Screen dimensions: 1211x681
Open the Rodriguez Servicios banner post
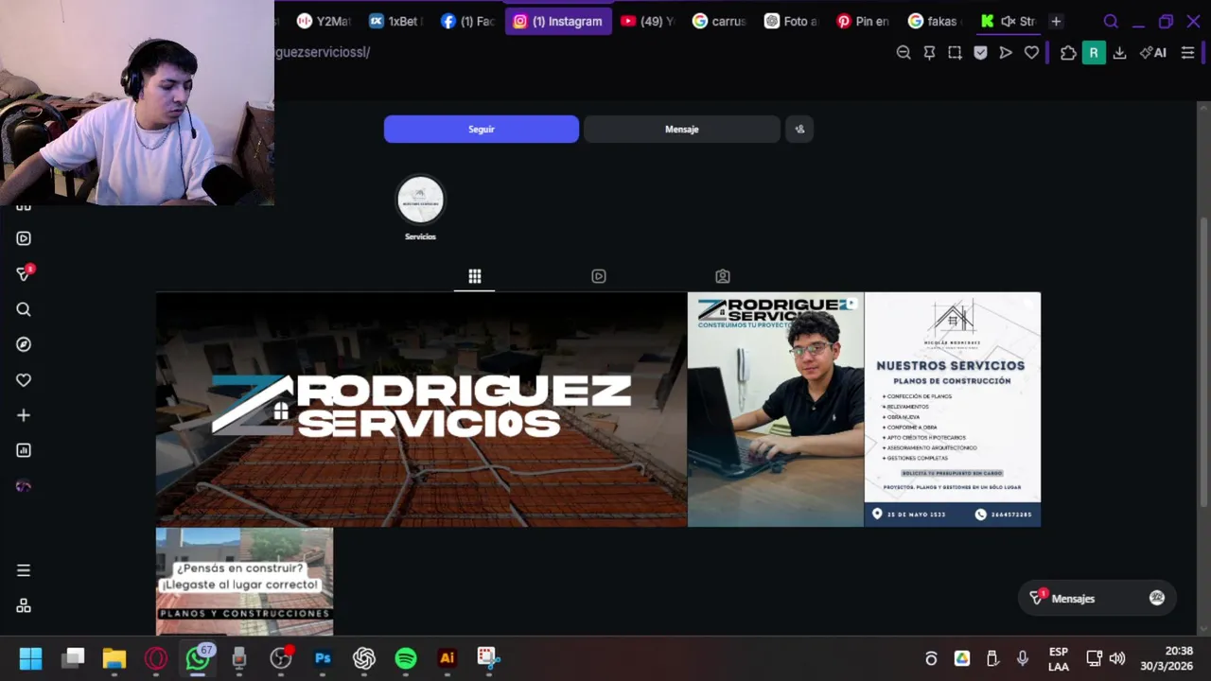[421, 409]
